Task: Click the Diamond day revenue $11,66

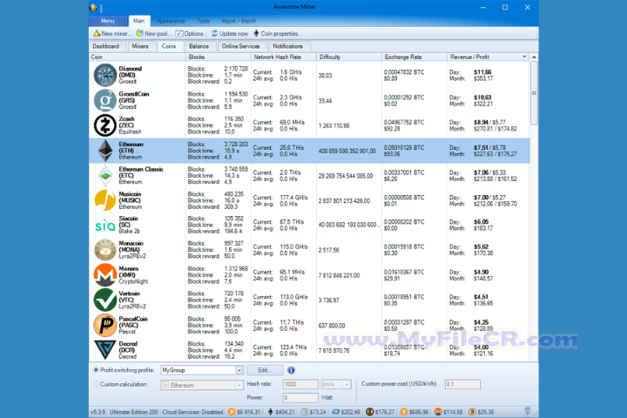Action: click(x=482, y=72)
